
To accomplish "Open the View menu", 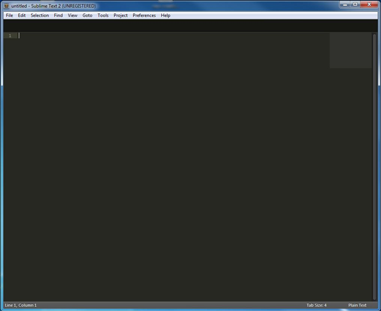I will point(72,15).
